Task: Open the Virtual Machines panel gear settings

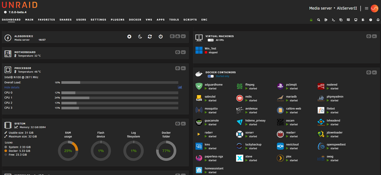Action: pyautogui.click(x=369, y=36)
